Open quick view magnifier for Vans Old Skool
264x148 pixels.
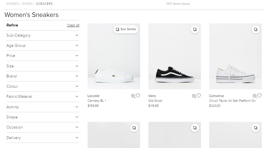click(194, 96)
